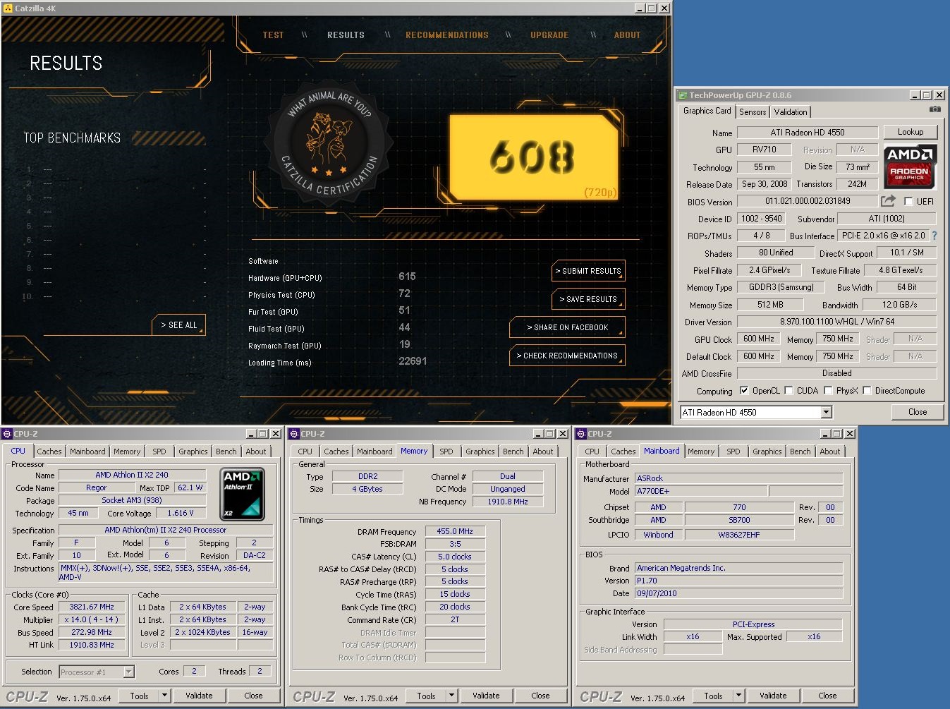This screenshot has height=709, width=950.
Task: Click the AMD Radeon Graphics logo
Action: (910, 166)
